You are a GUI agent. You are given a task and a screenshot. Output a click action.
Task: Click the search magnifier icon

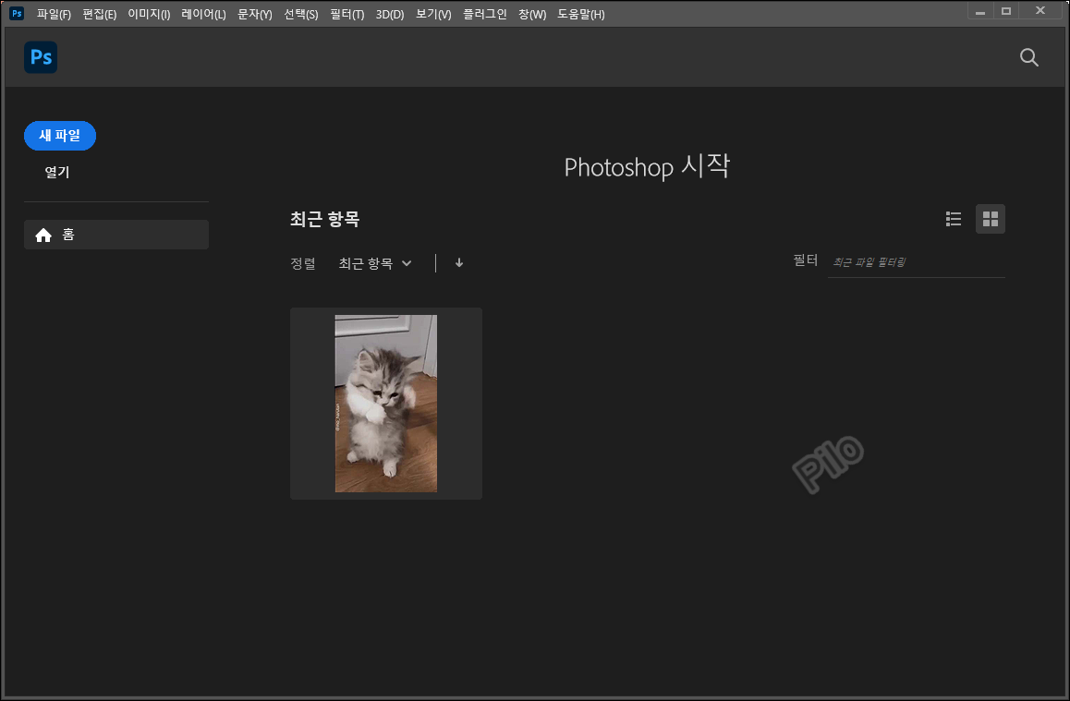[x=1028, y=57]
